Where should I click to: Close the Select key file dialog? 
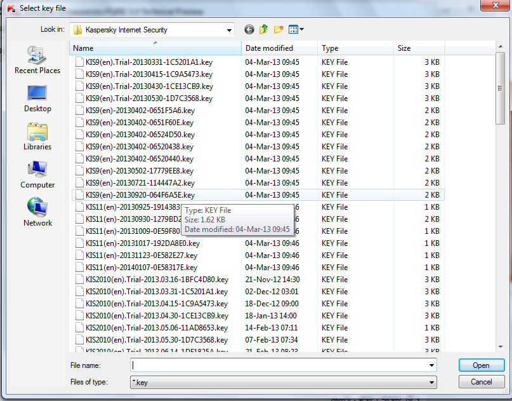(x=495, y=5)
